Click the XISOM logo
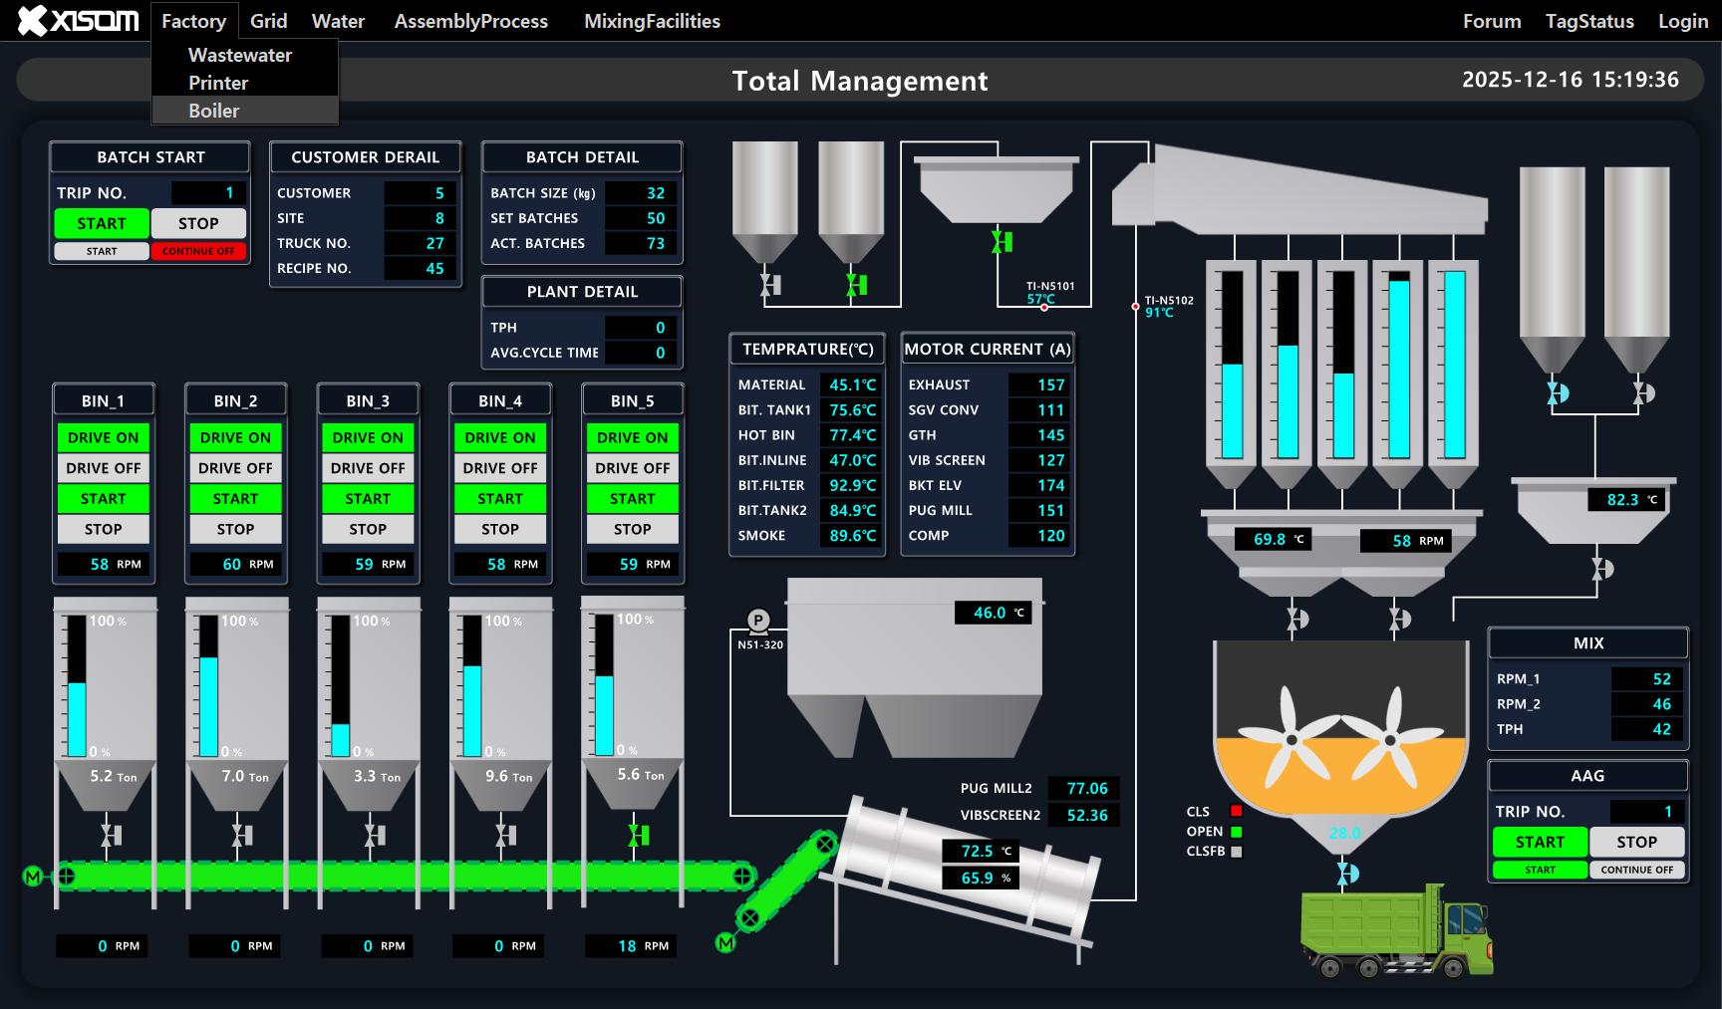 point(79,21)
